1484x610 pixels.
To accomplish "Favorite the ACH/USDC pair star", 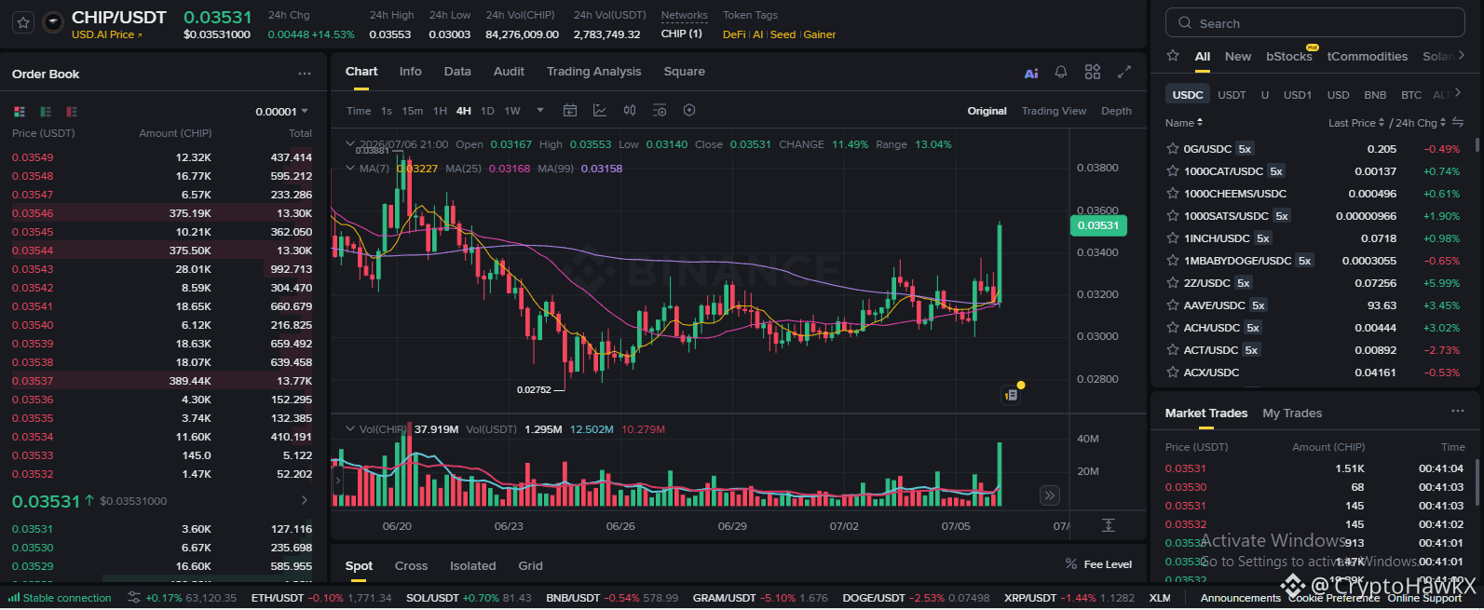I will click(x=1173, y=328).
